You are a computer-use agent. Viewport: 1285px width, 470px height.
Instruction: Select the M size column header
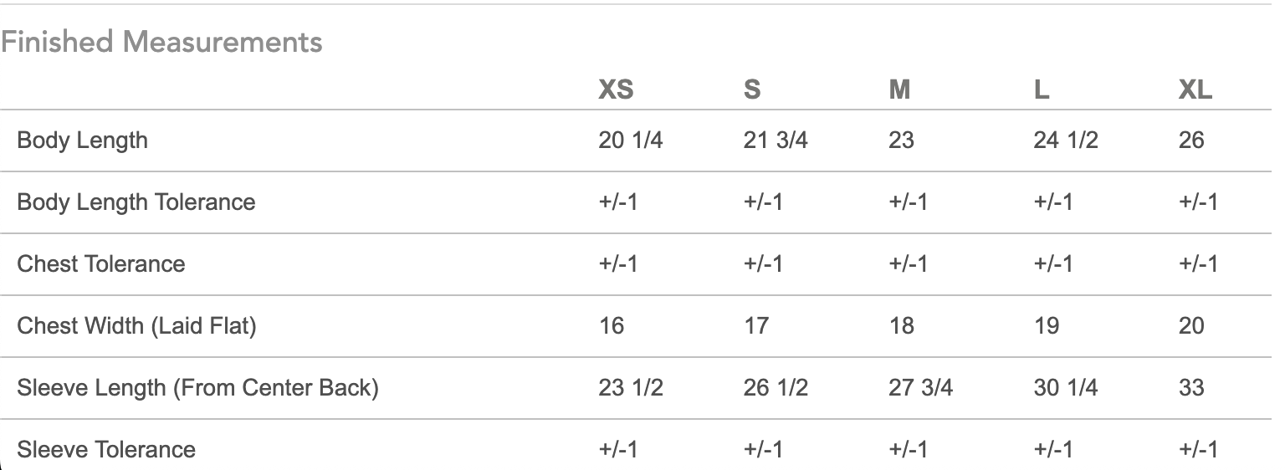click(x=899, y=89)
